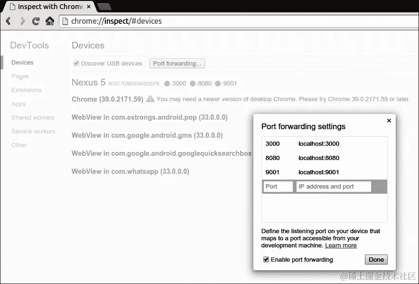This screenshot has width=419, height=284.
Task: Click WebView in com.estrongs.android.pop entry
Action: tap(149, 117)
